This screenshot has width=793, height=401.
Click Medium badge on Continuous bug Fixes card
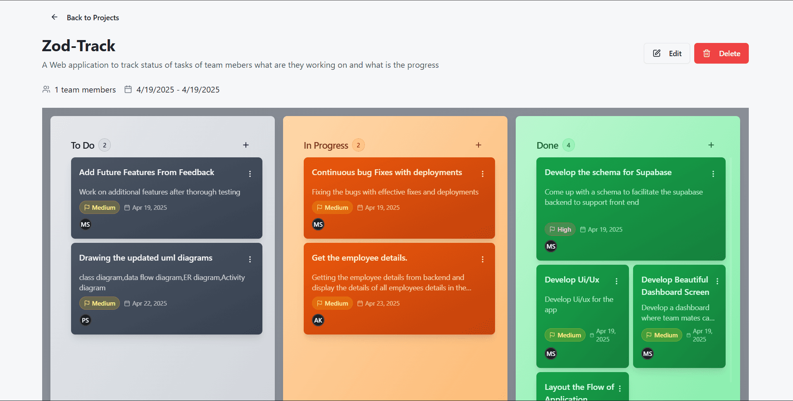pos(332,207)
